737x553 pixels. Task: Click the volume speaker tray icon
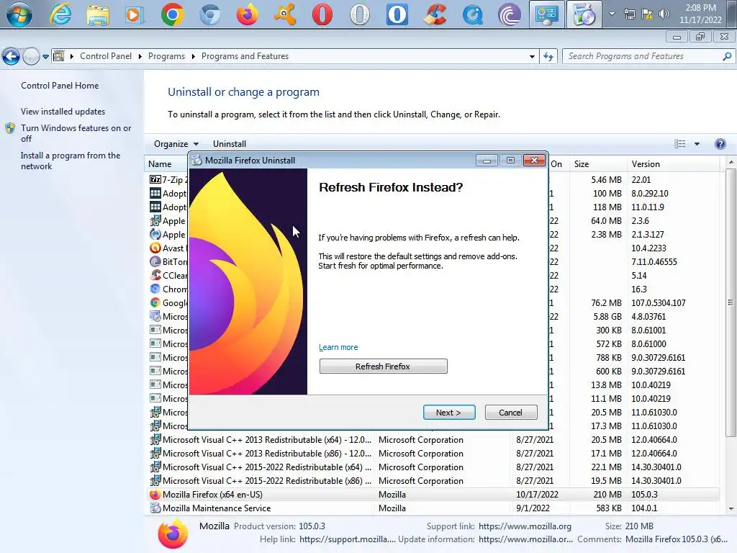click(x=664, y=14)
